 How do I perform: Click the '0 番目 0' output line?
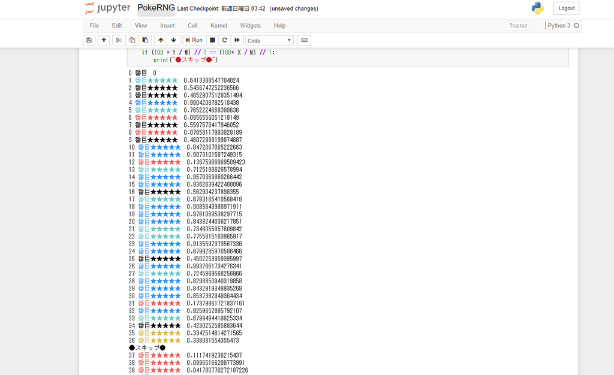143,73
